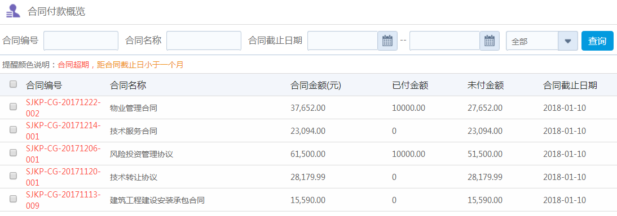Check the row for 技术服务合同

tap(14, 129)
